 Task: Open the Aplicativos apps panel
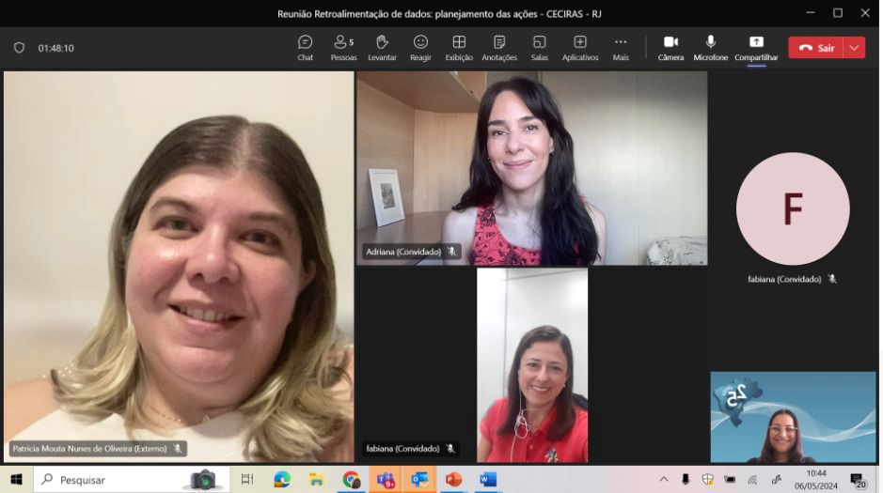tap(580, 47)
